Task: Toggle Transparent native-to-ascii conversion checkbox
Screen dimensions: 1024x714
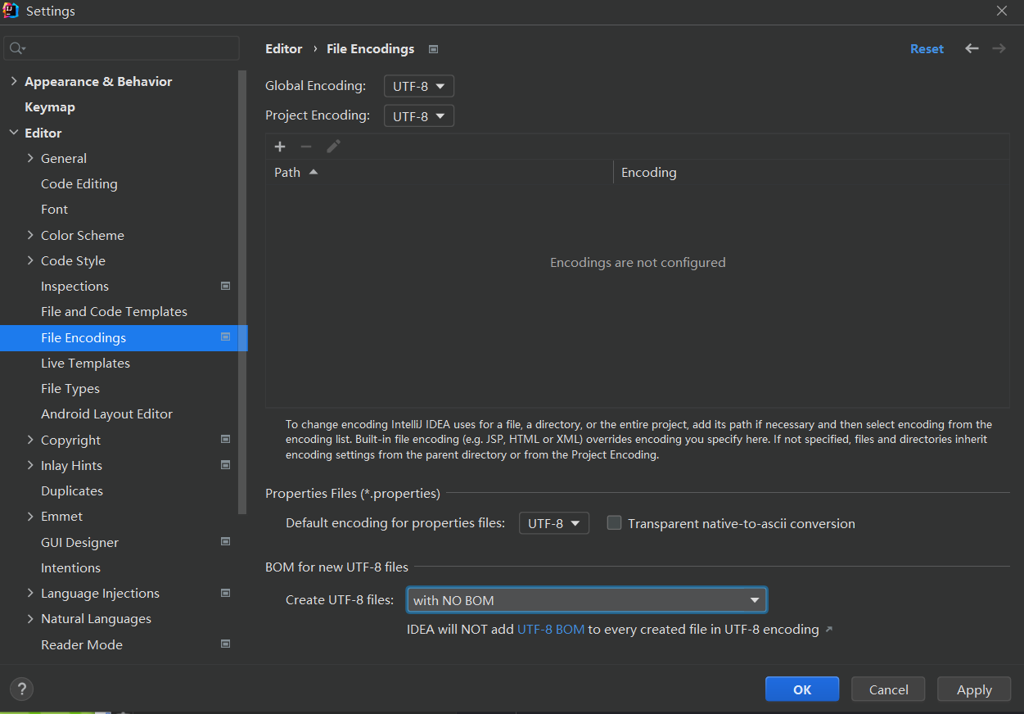Action: coord(614,522)
